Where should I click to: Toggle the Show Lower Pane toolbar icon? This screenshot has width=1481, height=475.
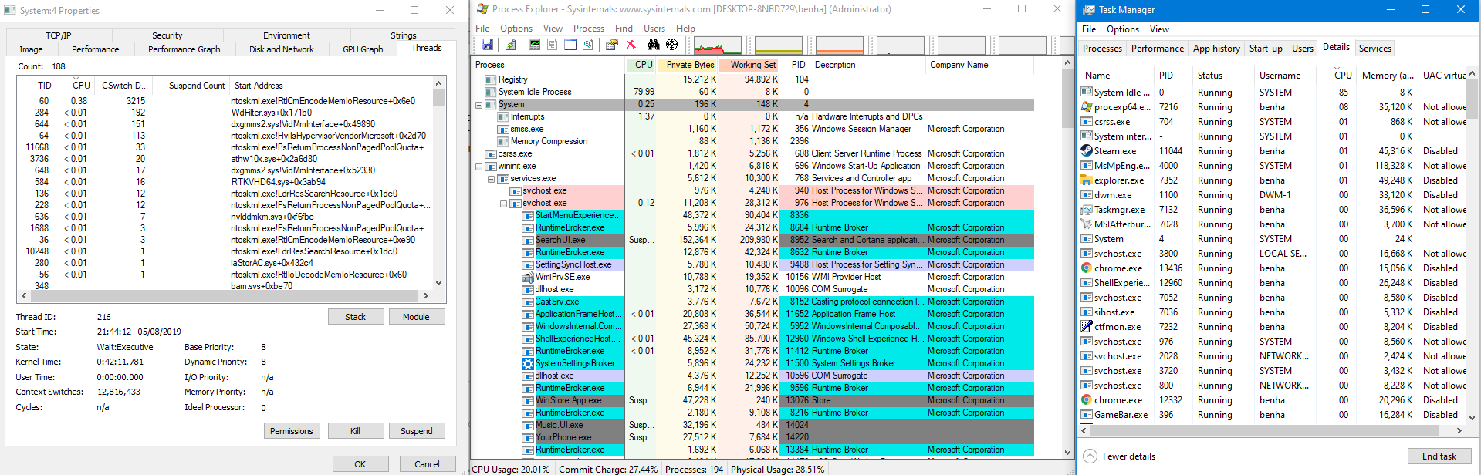[570, 44]
